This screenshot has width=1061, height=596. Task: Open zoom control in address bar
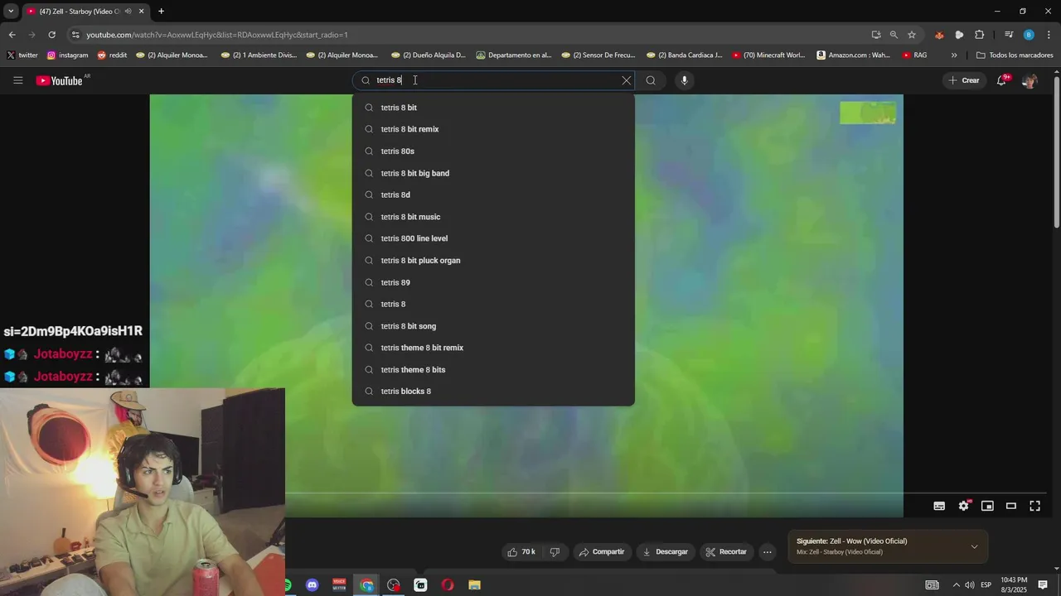click(894, 35)
